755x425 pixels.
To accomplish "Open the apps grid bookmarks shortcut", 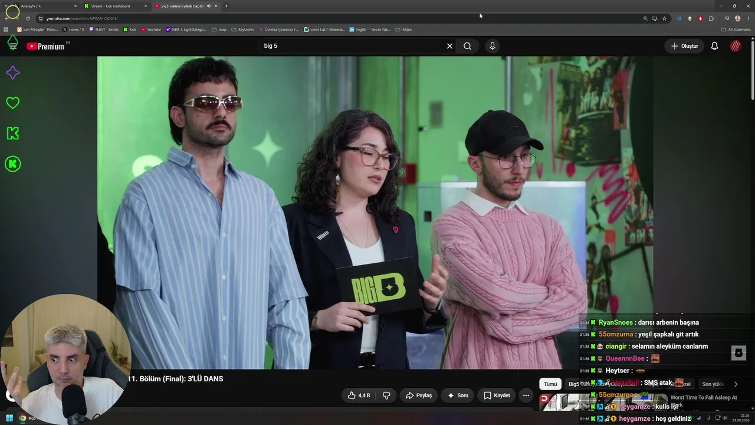I will [x=6, y=30].
